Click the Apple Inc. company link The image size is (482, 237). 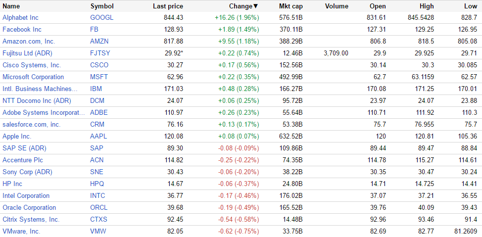[x=17, y=136]
